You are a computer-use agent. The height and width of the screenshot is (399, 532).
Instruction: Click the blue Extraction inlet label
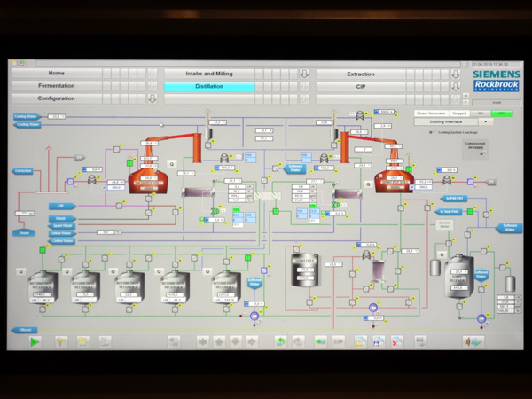[24, 170]
